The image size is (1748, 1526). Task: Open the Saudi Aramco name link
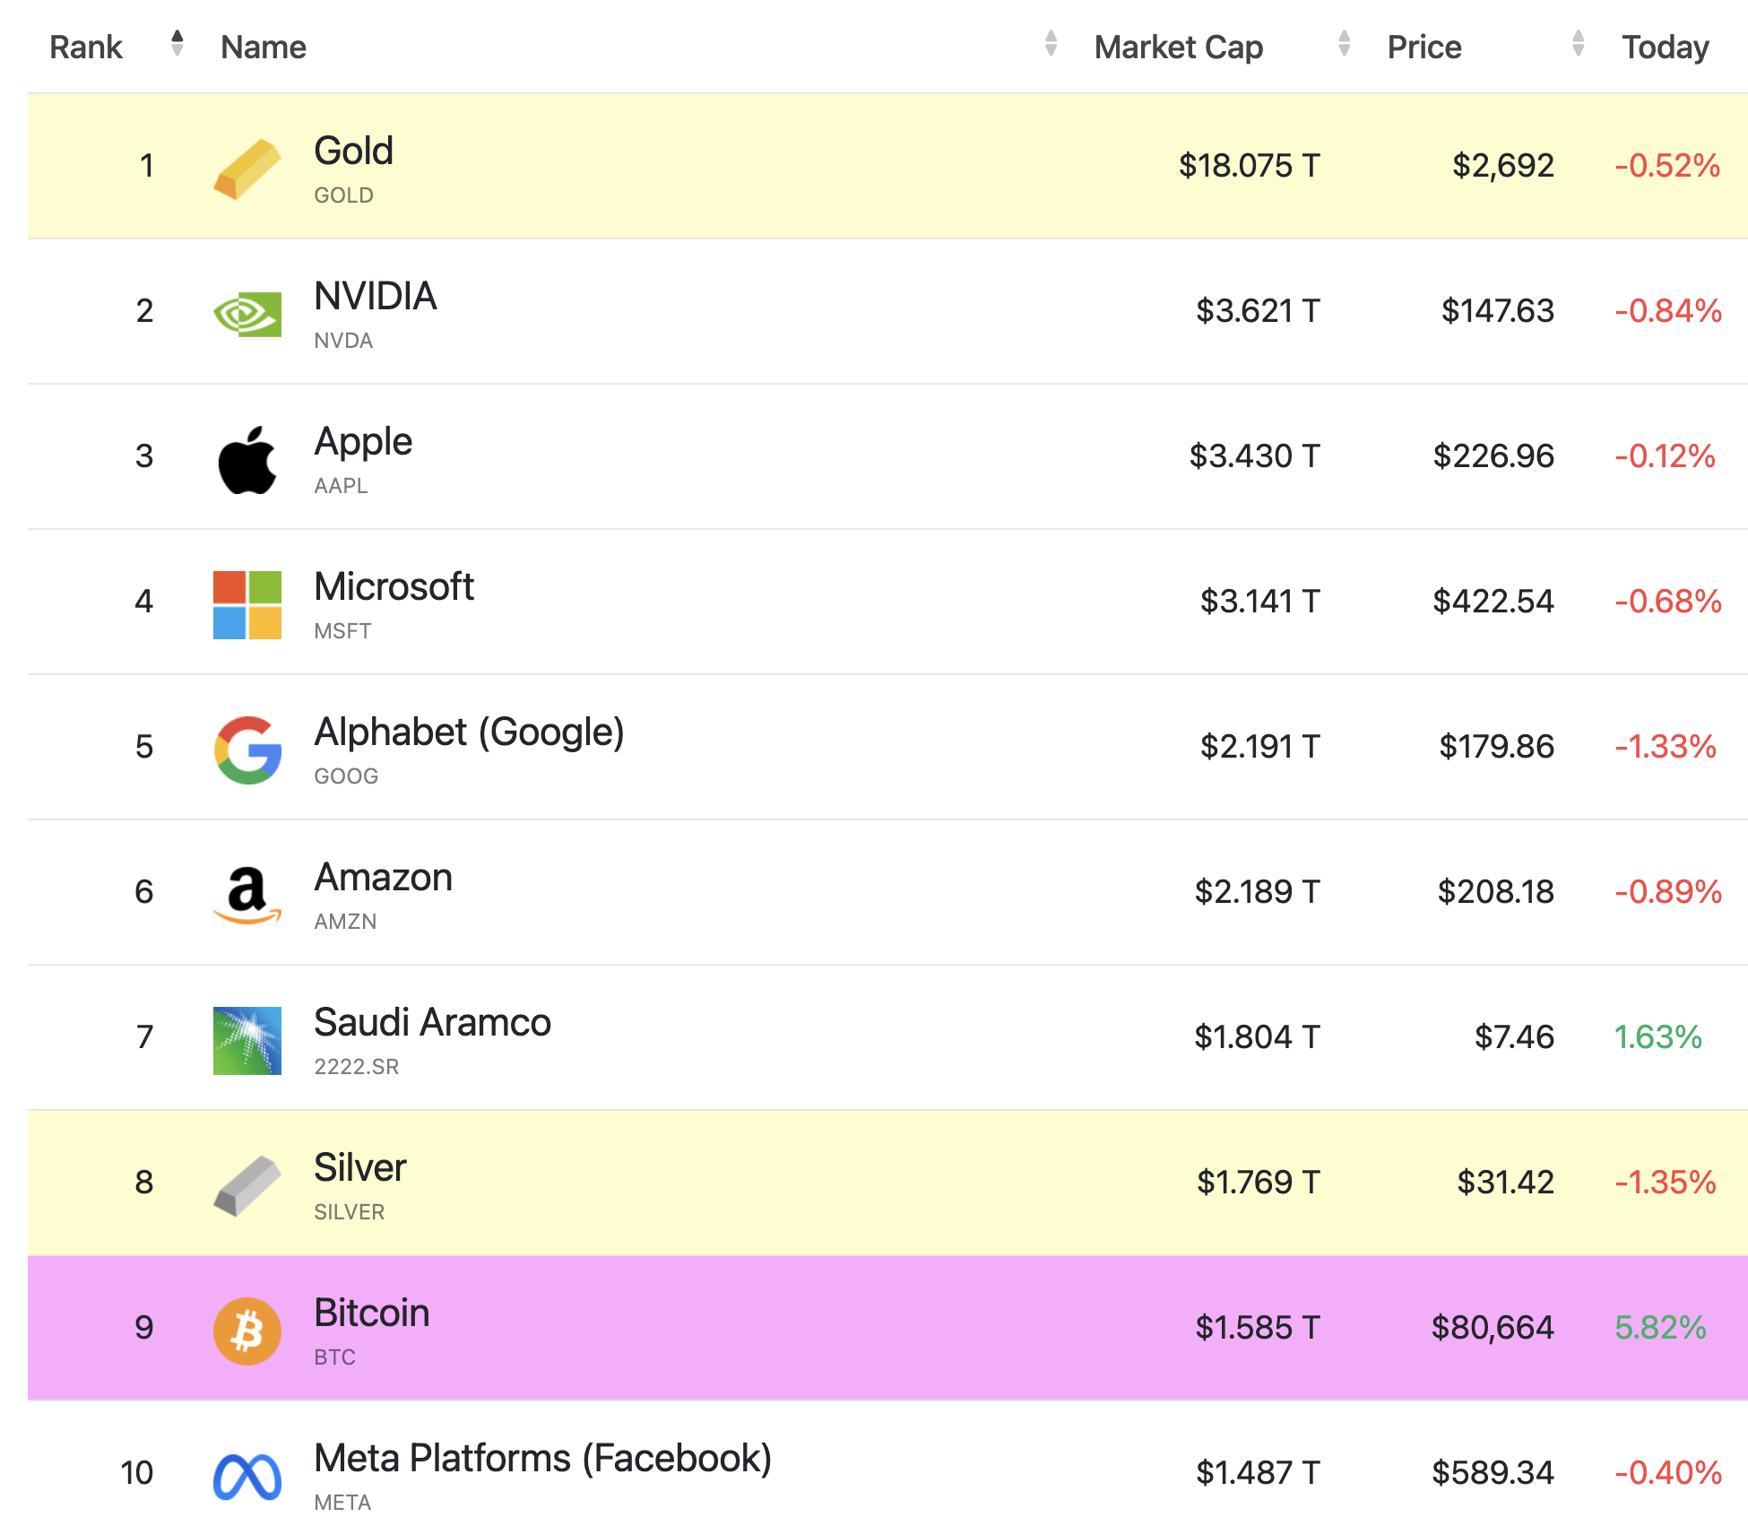click(432, 1022)
